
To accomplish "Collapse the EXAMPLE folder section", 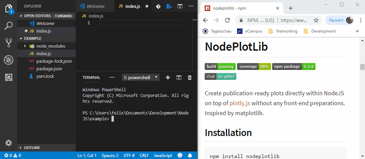I will [46, 38].
